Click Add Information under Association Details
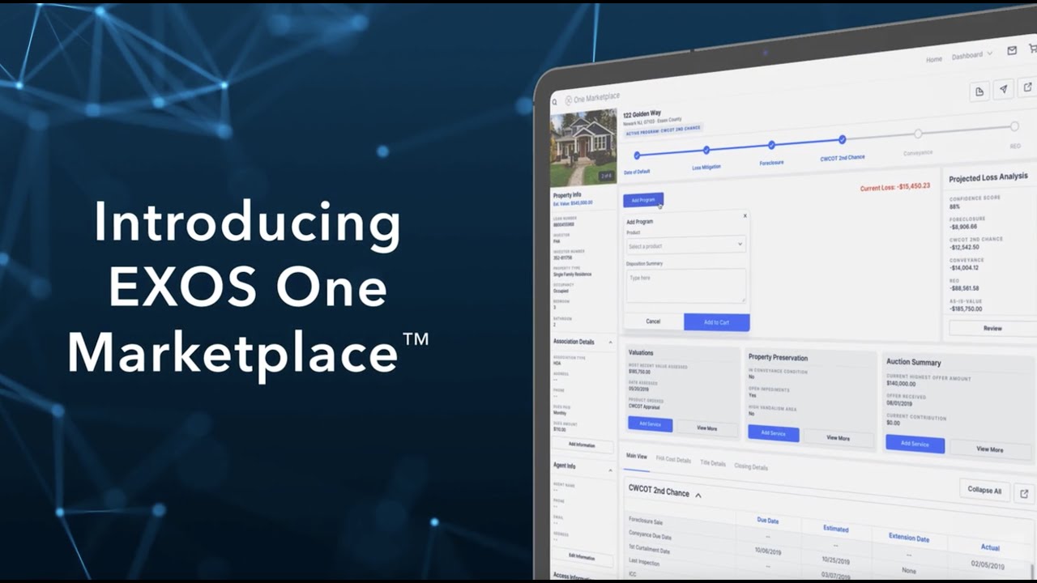 coord(581,445)
